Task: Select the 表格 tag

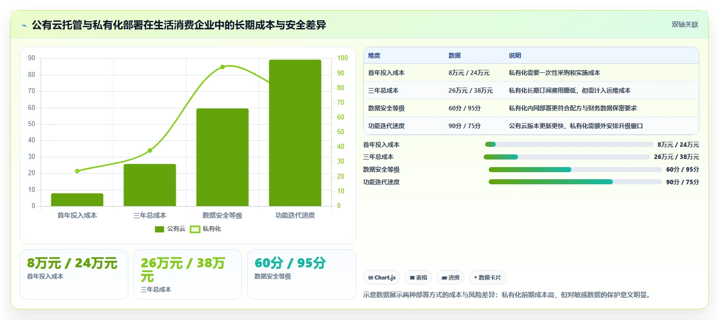Action: pyautogui.click(x=418, y=277)
